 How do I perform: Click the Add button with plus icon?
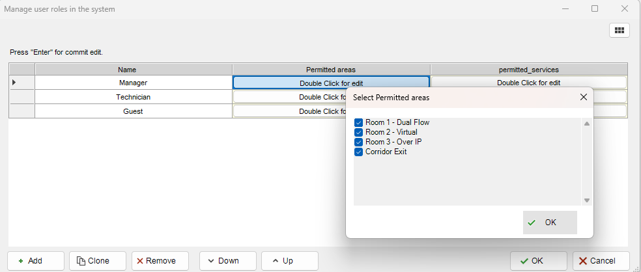(36, 261)
